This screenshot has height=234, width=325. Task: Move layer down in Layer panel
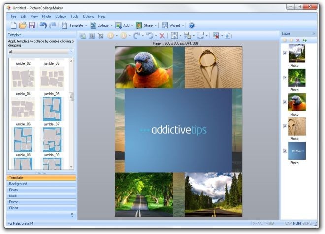(291, 40)
